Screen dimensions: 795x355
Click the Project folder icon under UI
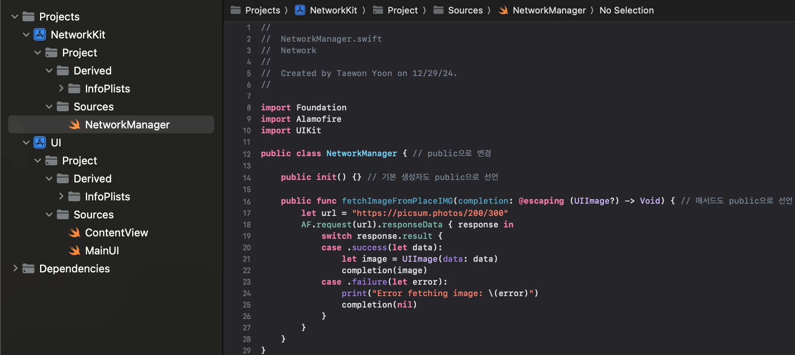(51, 161)
